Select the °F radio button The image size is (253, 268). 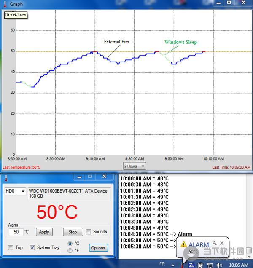[70, 251]
